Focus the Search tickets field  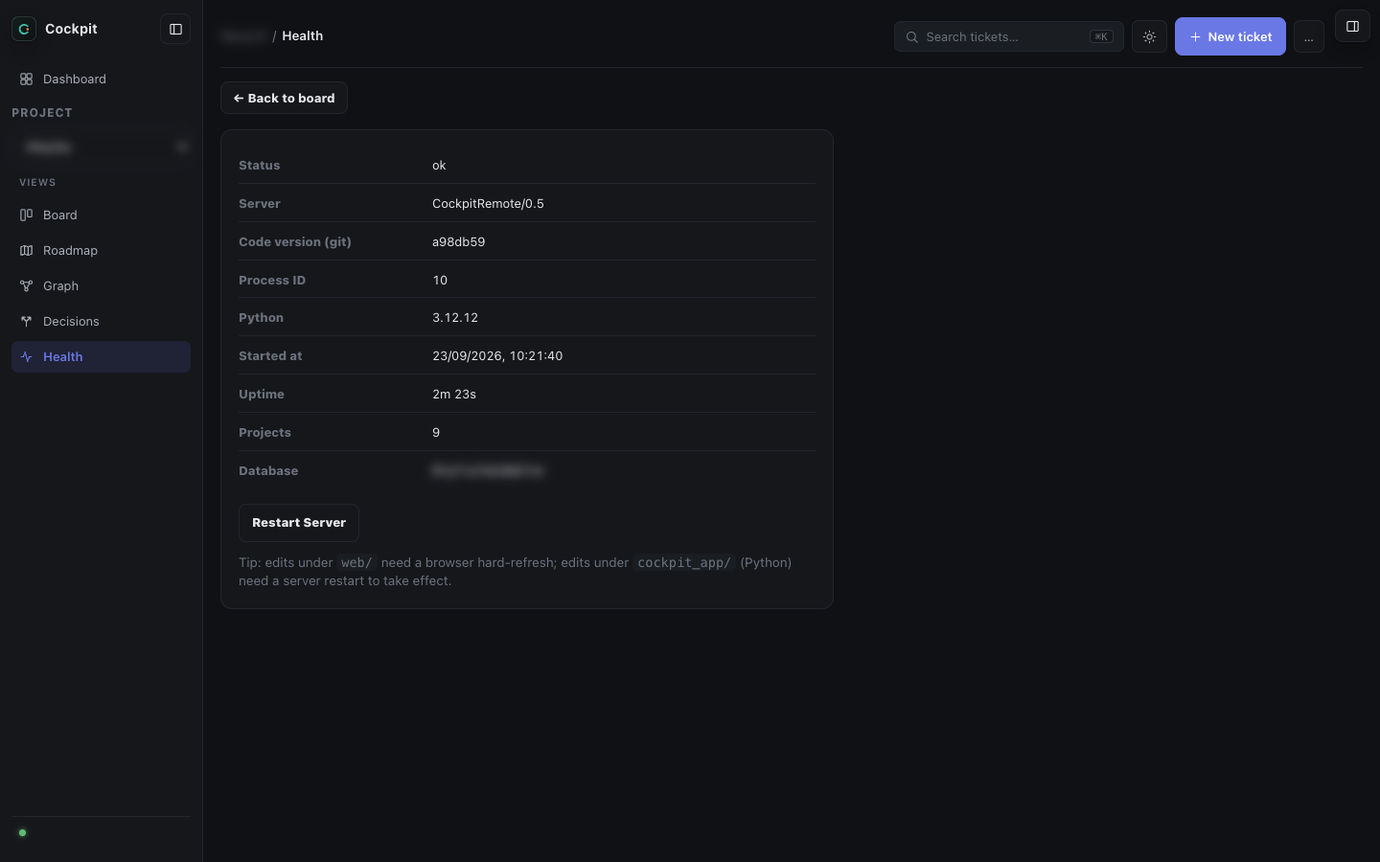tap(1008, 36)
